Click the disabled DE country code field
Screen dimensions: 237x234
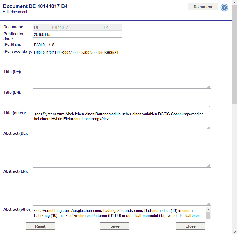pos(42,27)
